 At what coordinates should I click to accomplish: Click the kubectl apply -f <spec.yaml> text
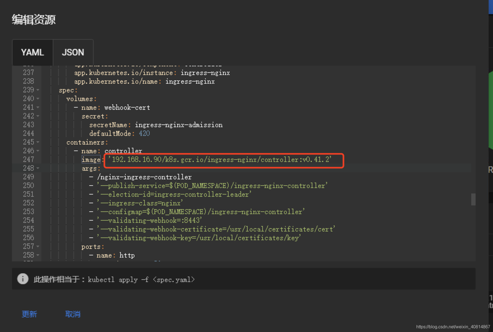coord(141,280)
